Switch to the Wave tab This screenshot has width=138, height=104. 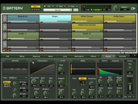tap(51, 56)
